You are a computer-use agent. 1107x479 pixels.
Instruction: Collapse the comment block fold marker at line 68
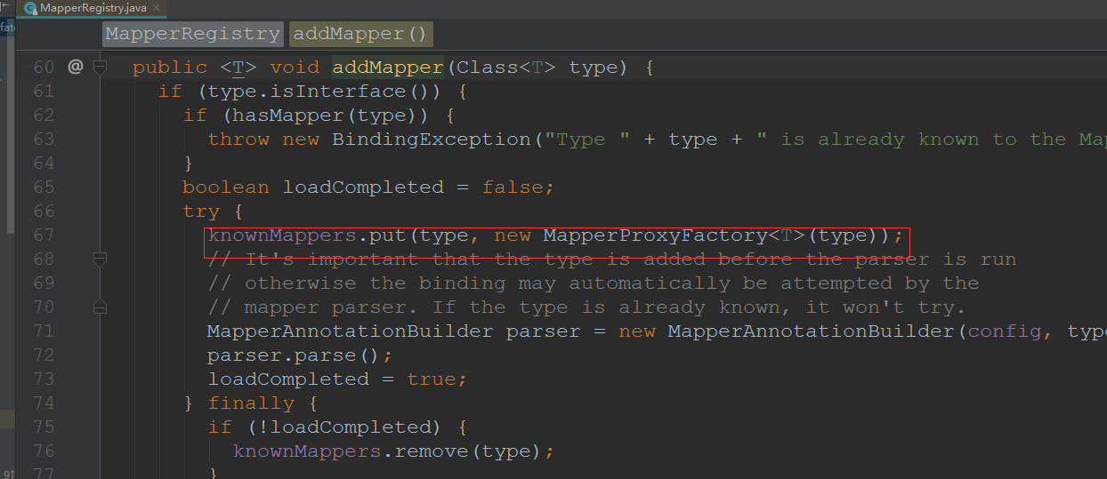point(100,259)
